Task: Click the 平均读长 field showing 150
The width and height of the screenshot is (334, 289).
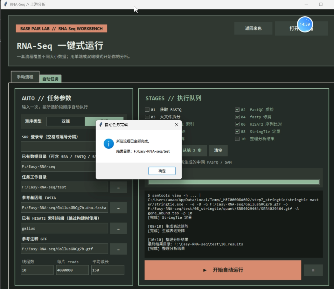Action: (x=108, y=270)
